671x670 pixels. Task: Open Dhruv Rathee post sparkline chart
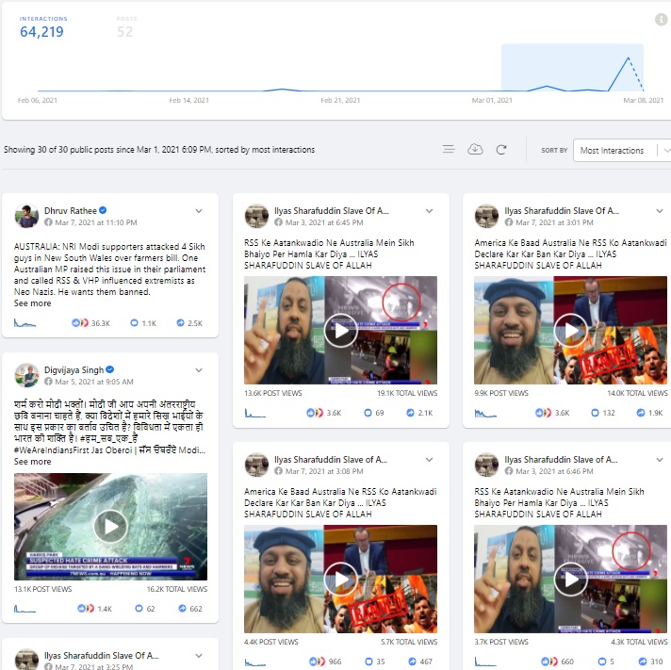click(25, 322)
